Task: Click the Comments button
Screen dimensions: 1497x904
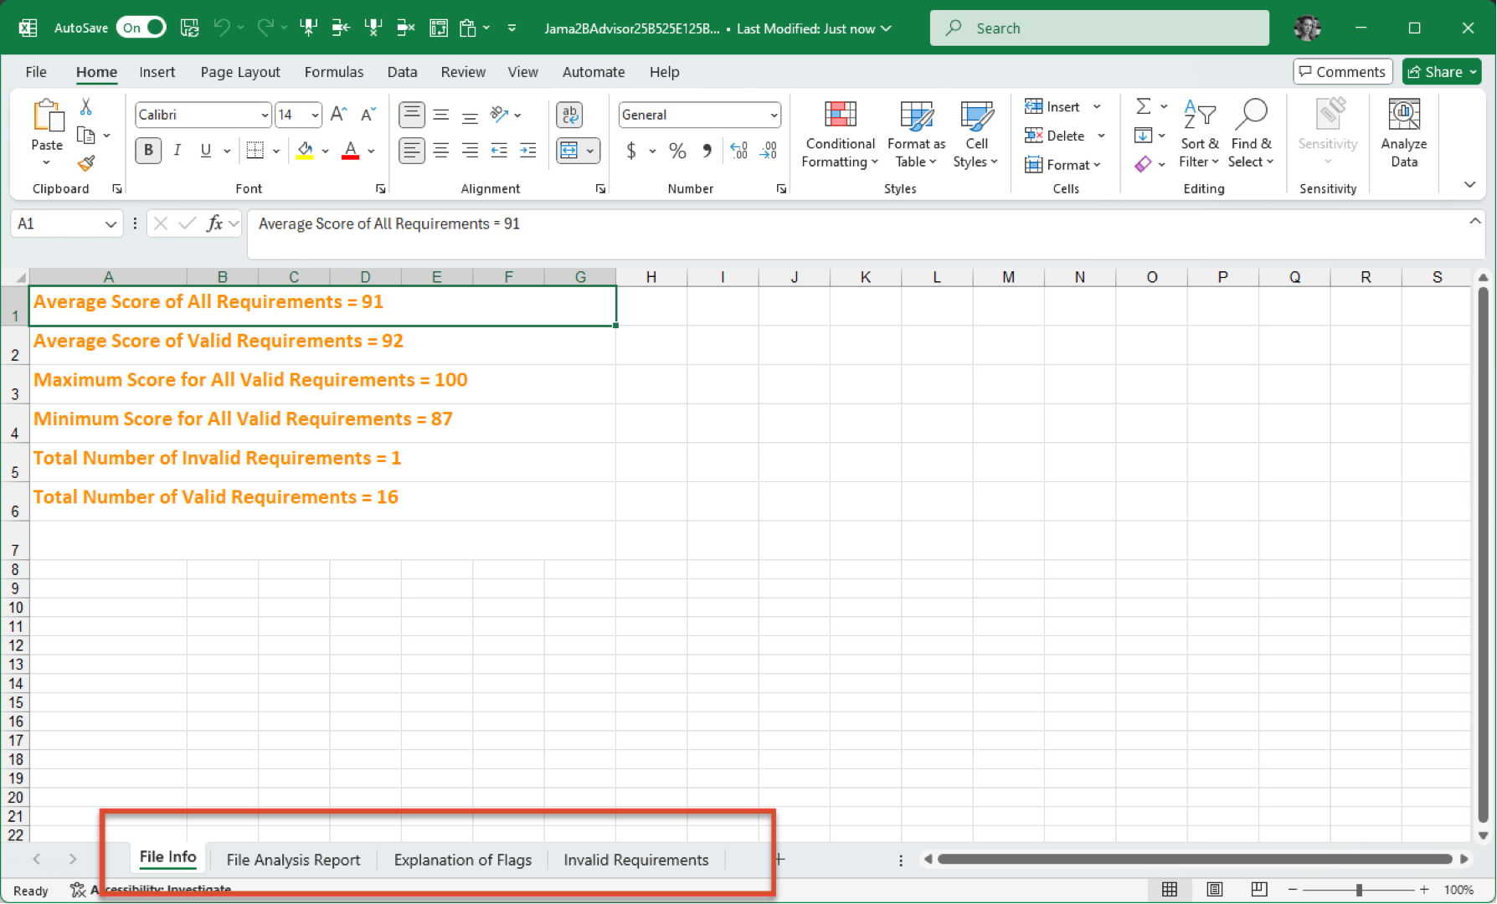Action: [x=1342, y=72]
